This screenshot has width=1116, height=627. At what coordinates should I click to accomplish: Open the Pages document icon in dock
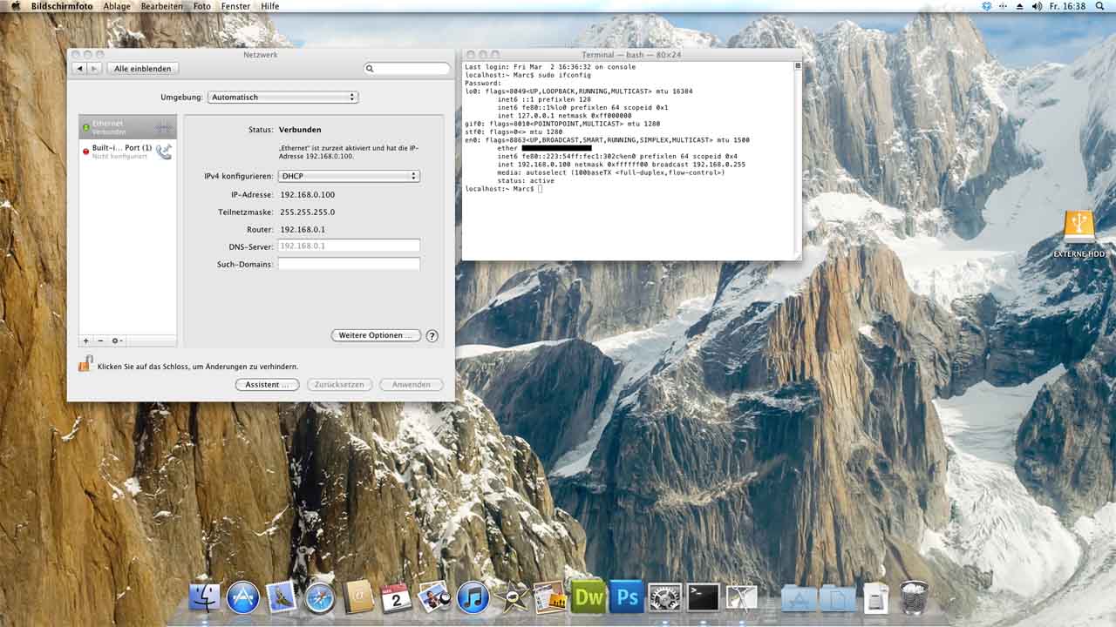[x=549, y=597]
